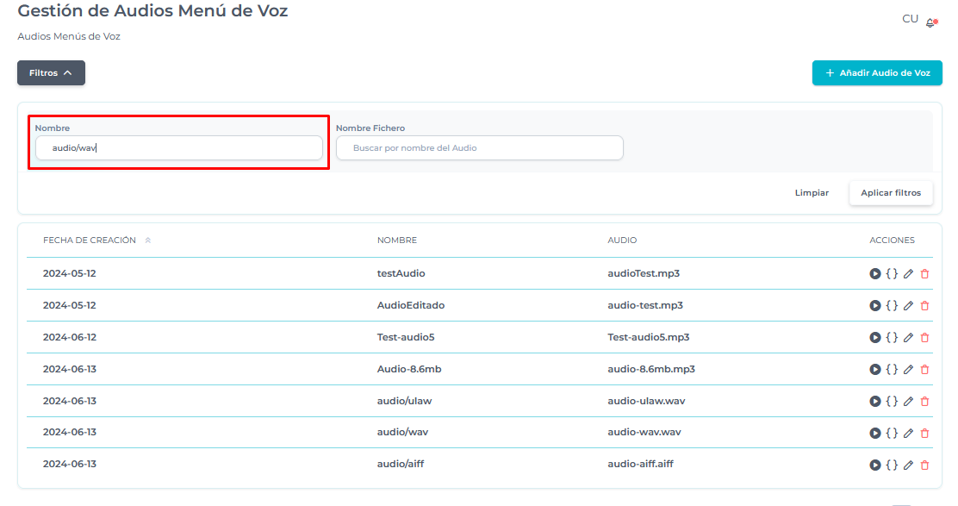View JSON details for Audio-8.6mb

click(892, 369)
